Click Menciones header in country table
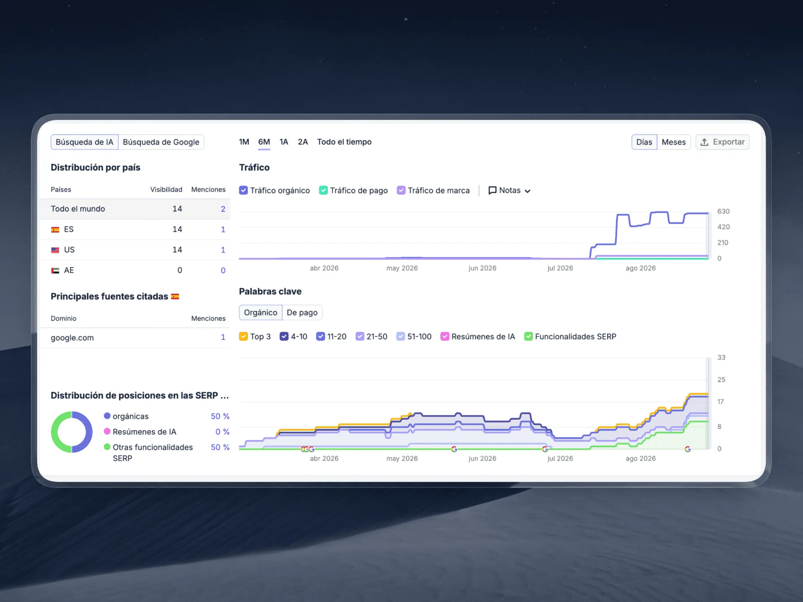The width and height of the screenshot is (803, 602). pos(208,190)
